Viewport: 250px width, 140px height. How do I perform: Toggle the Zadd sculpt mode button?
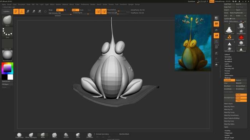75,10
